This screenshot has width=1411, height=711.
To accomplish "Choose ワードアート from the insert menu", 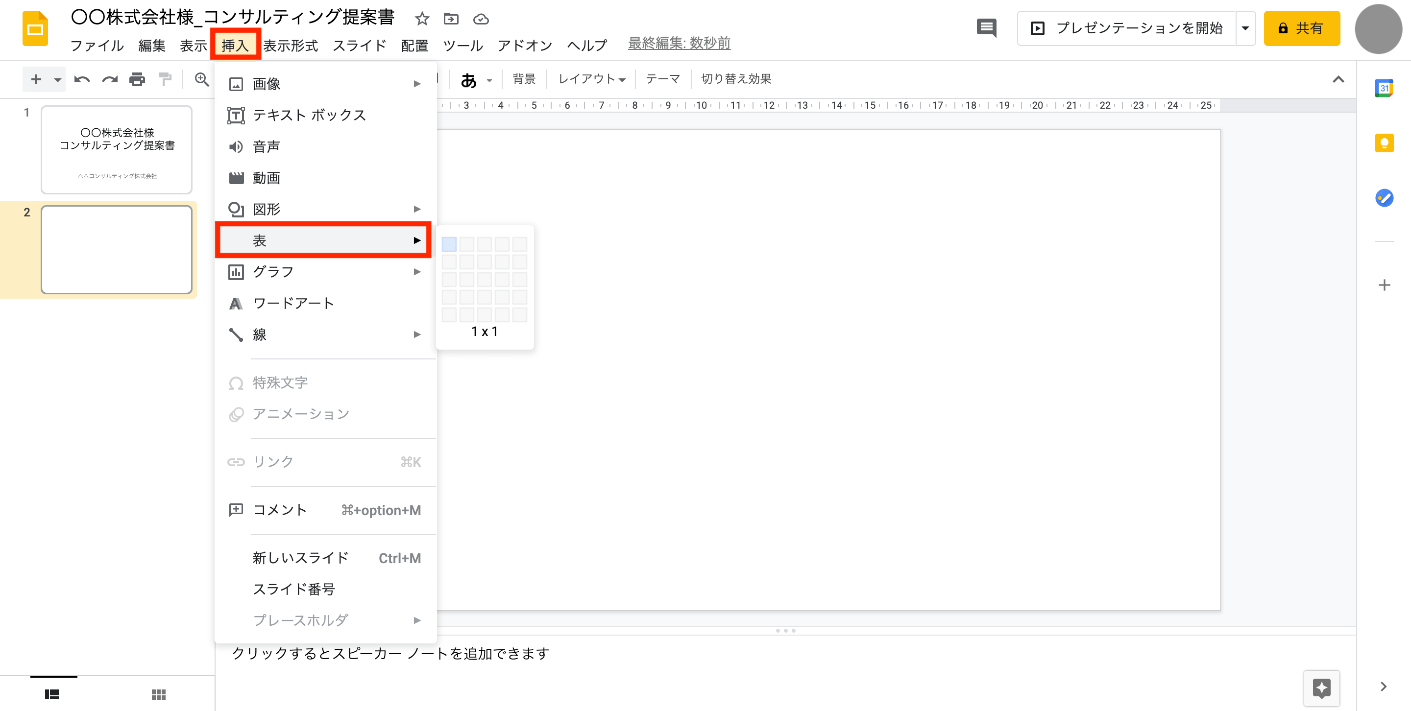I will click(x=325, y=303).
